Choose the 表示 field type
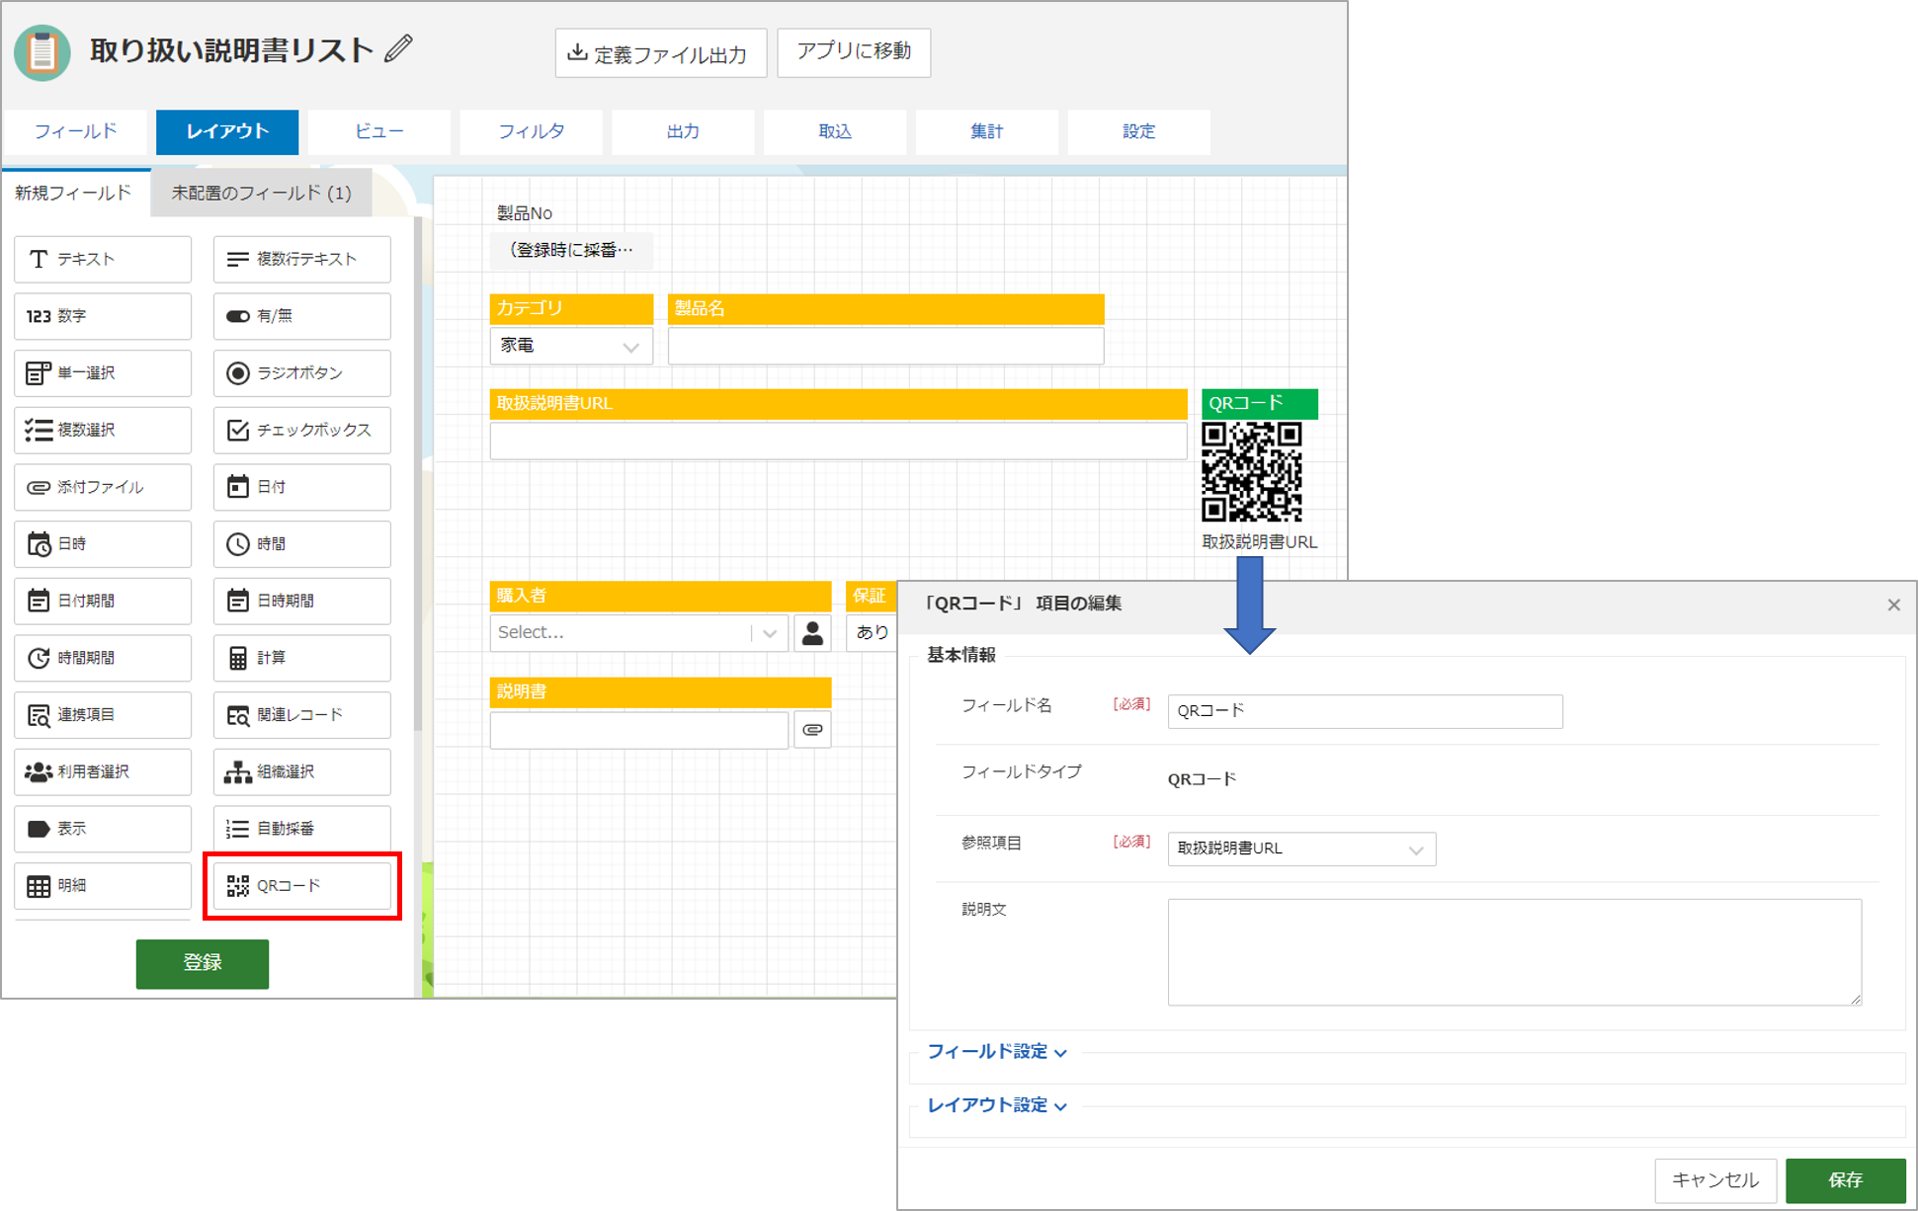This screenshot has width=1918, height=1211. [103, 829]
